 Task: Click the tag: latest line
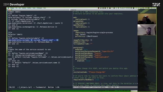point(80,34)
